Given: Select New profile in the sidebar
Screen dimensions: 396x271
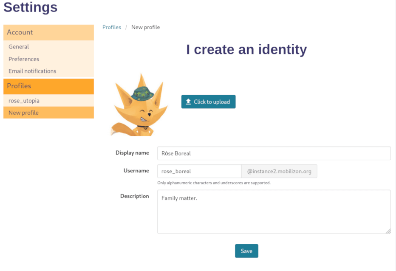Looking at the screenshot, I should 23,113.
